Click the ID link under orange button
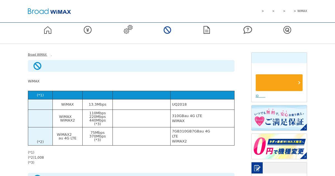The width and height of the screenshot is (335, 176). (x=260, y=96)
